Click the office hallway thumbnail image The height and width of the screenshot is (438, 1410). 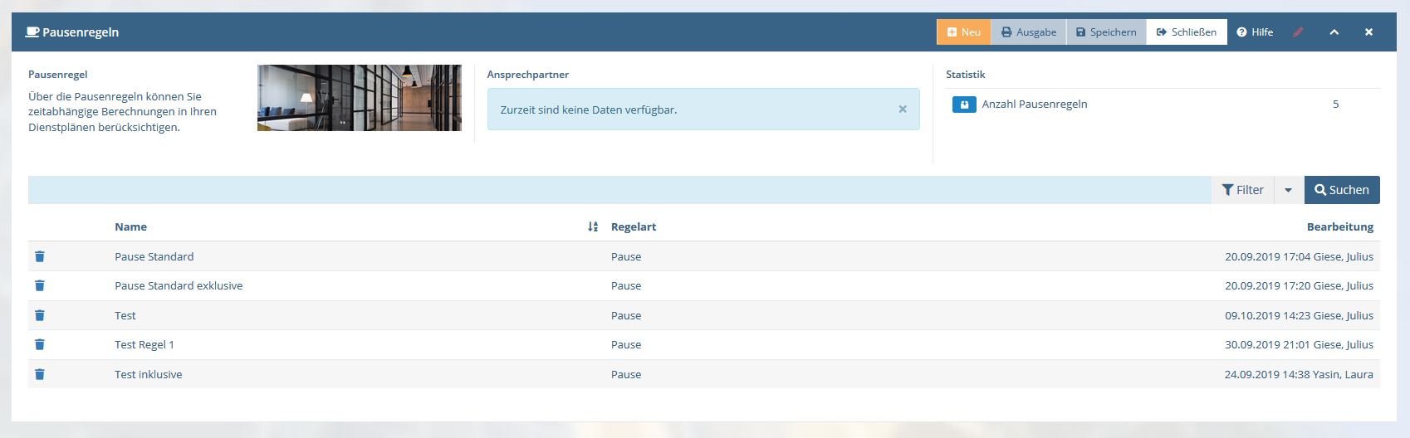point(360,98)
